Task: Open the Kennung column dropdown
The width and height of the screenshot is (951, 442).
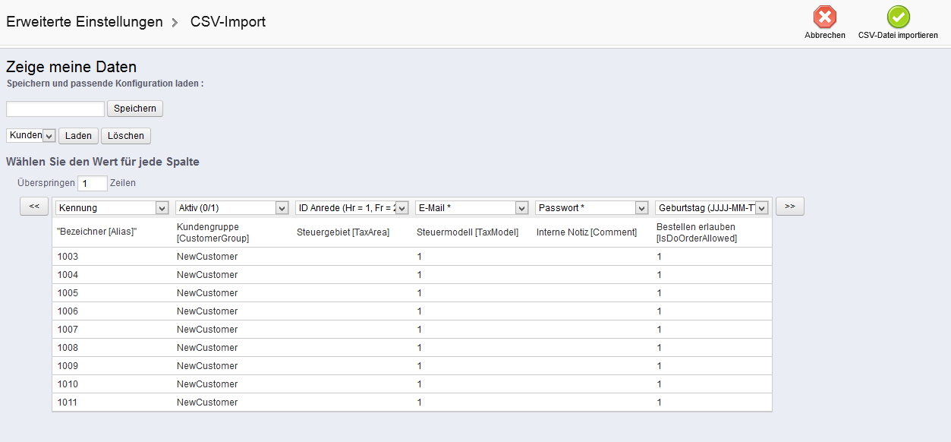Action: (112, 208)
